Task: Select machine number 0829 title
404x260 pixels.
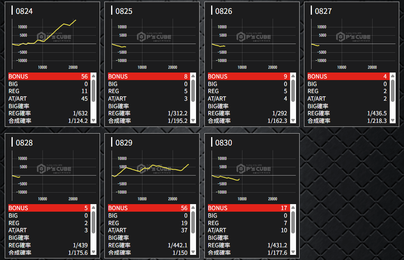Action: click(x=124, y=143)
